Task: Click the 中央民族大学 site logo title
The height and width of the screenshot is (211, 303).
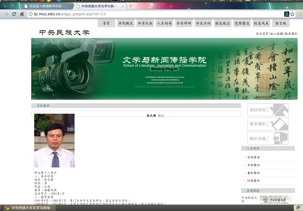Action: [65, 33]
